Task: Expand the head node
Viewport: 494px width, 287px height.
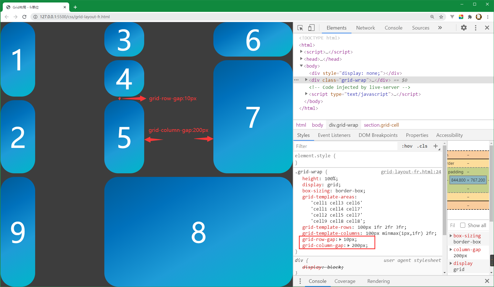Action: [301, 59]
